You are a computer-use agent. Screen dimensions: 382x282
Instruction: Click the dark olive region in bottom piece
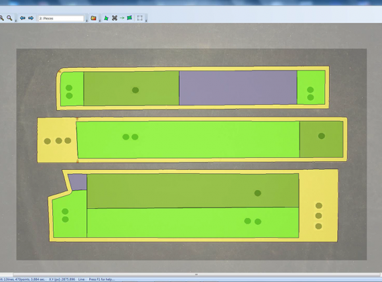(x=193, y=191)
